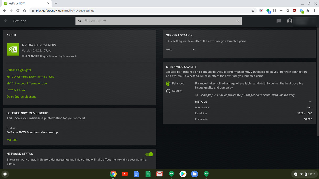The image size is (319, 179).
Task: Click the Chrome icon on the shelf
Action: 113,174
